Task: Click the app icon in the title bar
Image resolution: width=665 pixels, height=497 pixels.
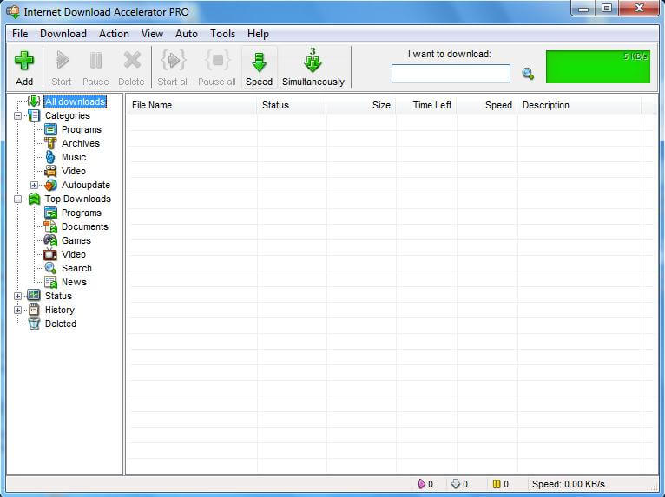Action: coord(13,11)
